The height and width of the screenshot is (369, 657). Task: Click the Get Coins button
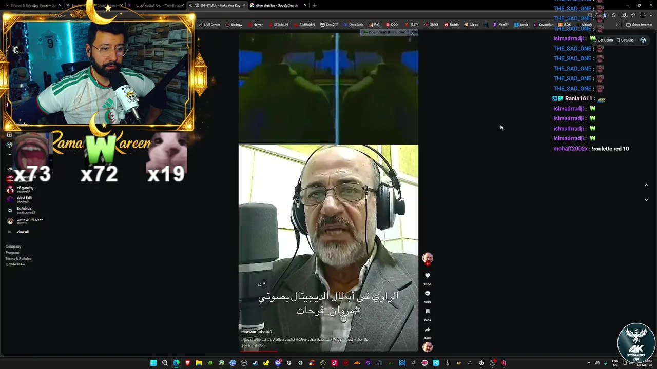click(603, 40)
